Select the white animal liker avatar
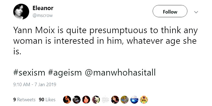Image resolution: width=212 pixels, height=106 pixels. pyautogui.click(x=96, y=100)
